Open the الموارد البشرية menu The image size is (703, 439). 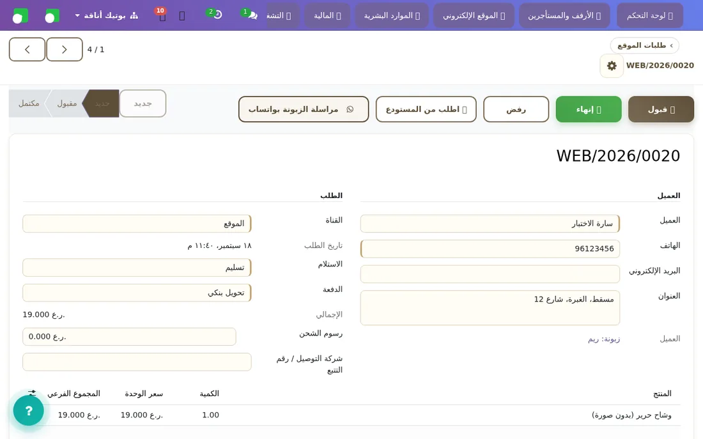click(x=392, y=16)
